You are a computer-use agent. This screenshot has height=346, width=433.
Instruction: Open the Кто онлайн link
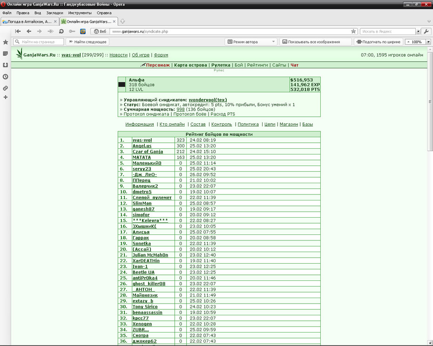[x=172, y=124]
